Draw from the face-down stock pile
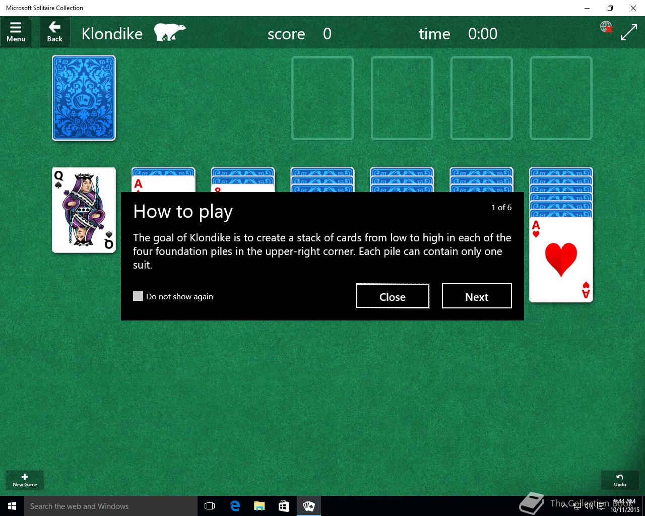This screenshot has height=516, width=645. (x=84, y=98)
